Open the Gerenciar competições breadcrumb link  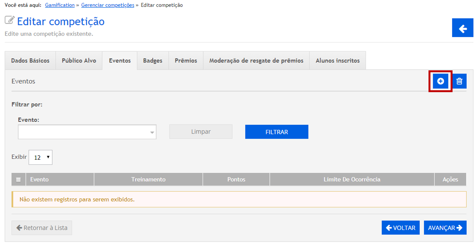click(x=108, y=5)
